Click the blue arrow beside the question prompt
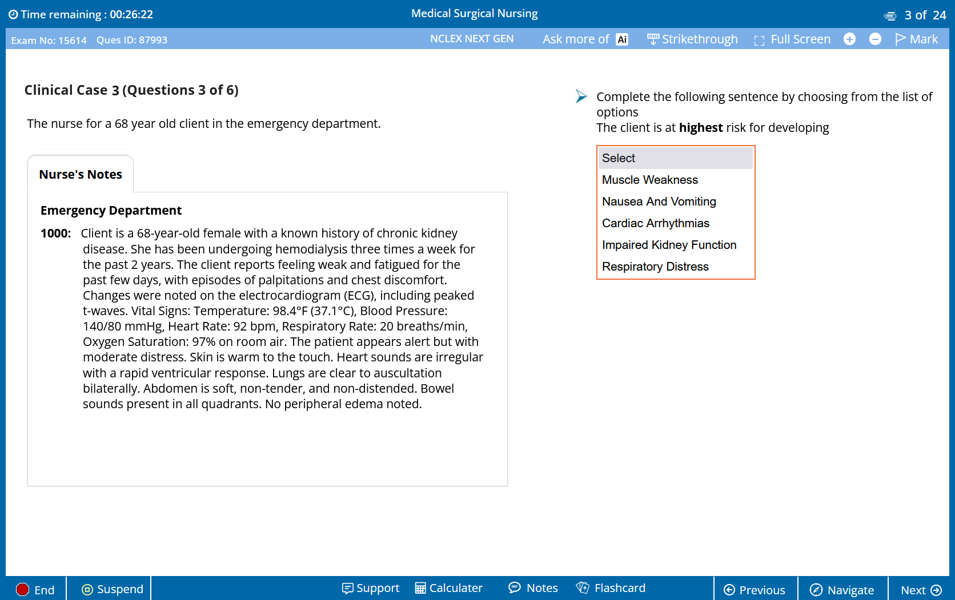Screen dimensions: 955x600 (x=581, y=96)
